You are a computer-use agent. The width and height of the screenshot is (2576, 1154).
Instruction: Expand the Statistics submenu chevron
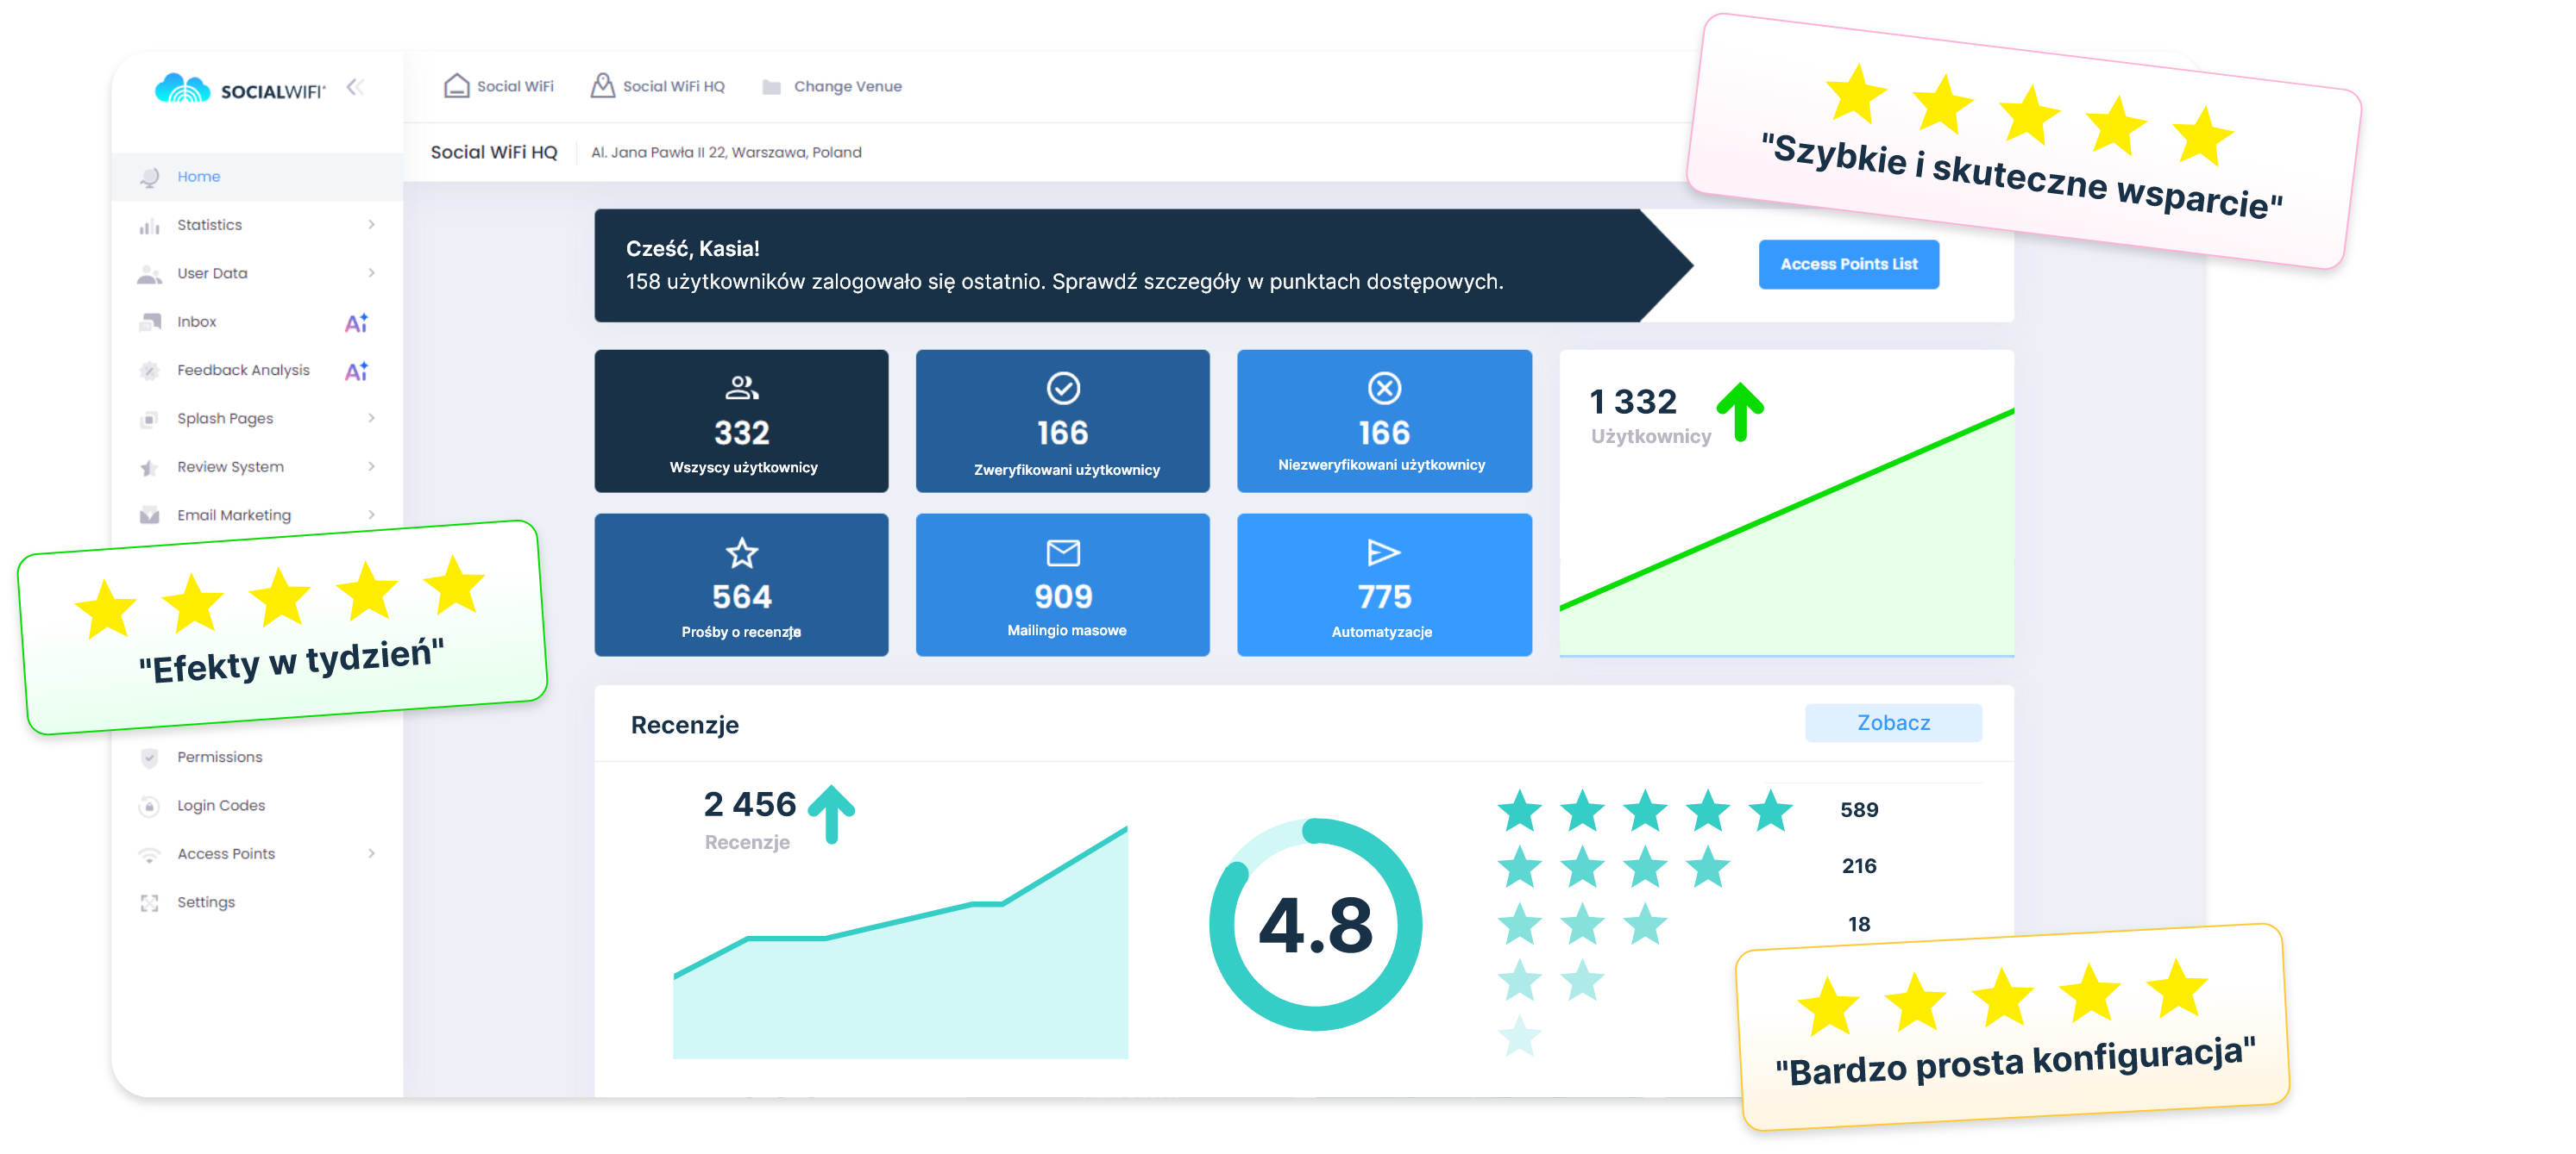click(371, 225)
